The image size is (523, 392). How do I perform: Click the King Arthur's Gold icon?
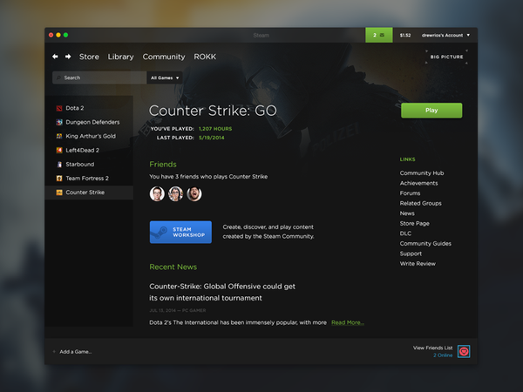click(x=59, y=136)
